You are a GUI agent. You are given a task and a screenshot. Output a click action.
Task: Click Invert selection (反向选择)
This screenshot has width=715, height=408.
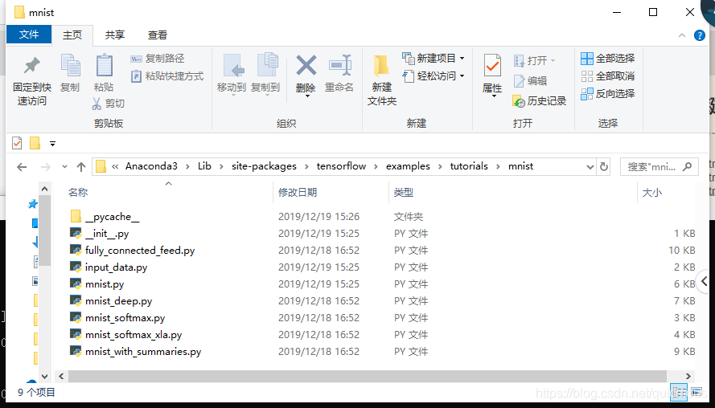click(x=608, y=93)
